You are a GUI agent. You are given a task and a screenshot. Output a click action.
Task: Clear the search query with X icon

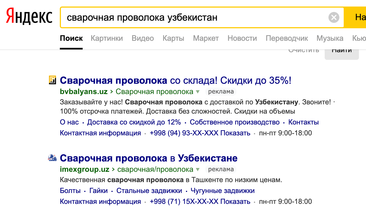click(334, 18)
